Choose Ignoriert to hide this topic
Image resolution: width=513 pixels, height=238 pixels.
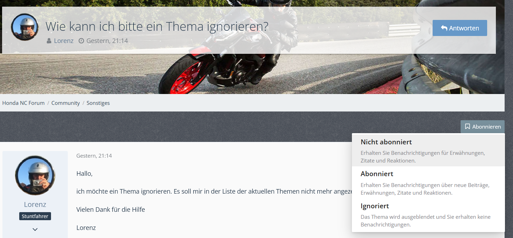428,215
